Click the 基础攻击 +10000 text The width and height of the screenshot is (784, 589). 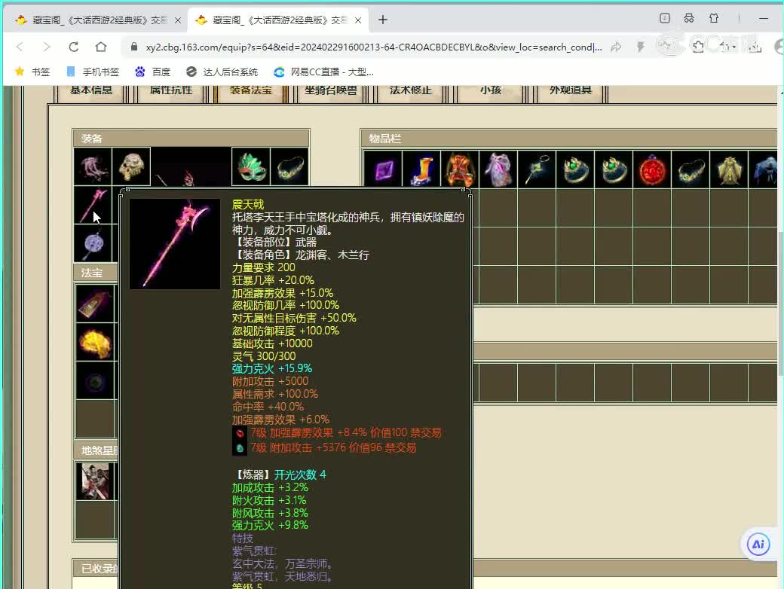[272, 343]
